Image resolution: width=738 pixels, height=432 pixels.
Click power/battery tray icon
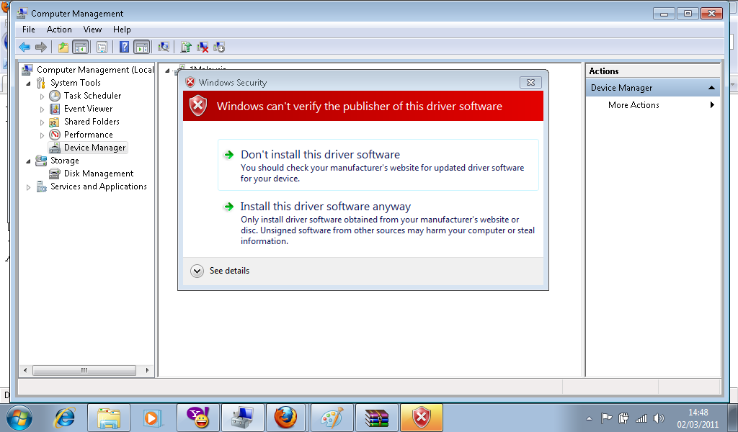pos(623,418)
